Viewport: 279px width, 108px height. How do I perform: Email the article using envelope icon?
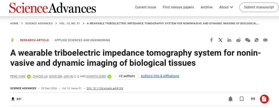265,40
